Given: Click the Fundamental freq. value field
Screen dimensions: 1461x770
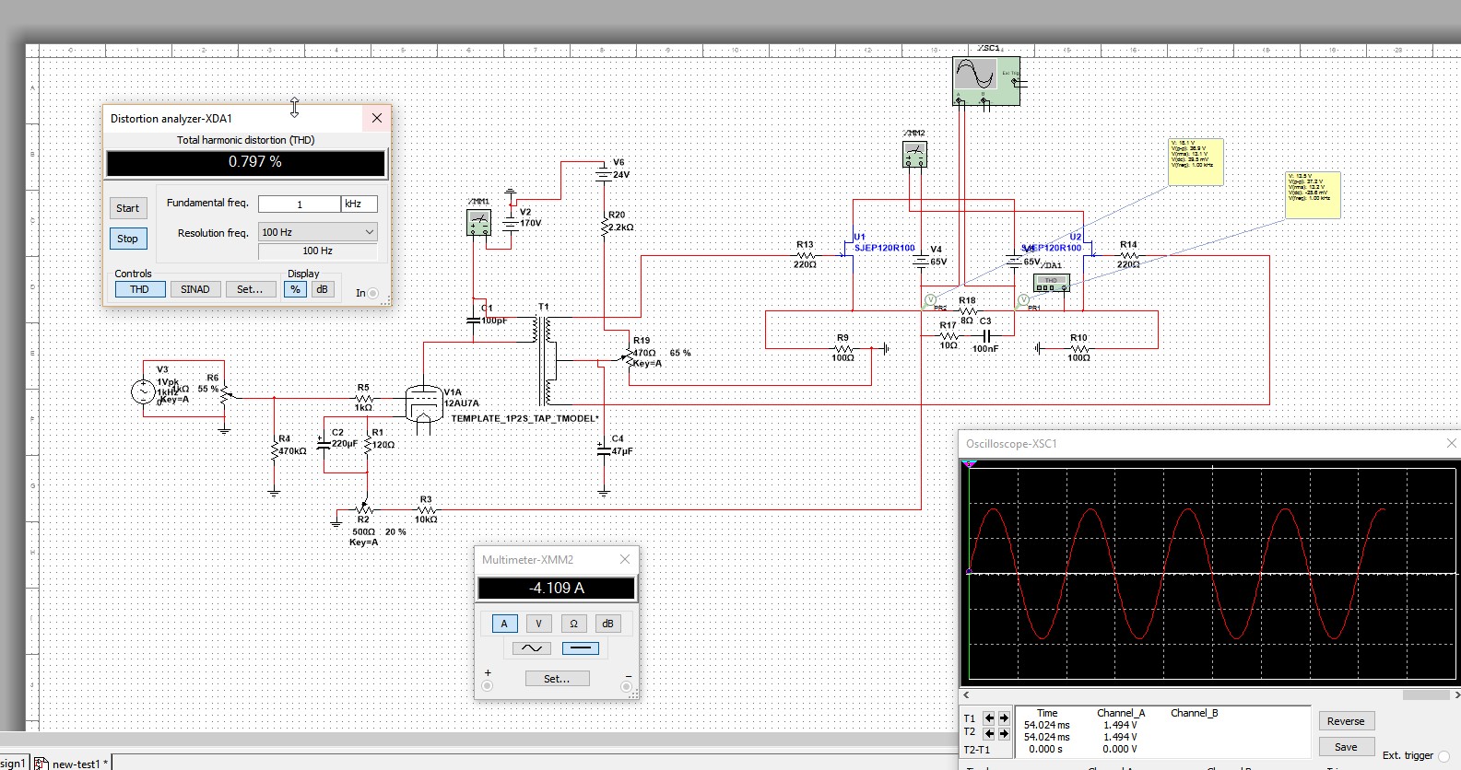Looking at the screenshot, I should 300,204.
